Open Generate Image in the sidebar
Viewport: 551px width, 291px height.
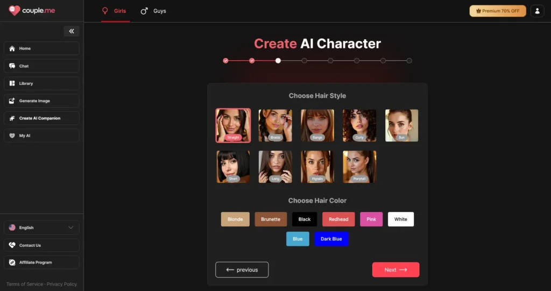point(41,101)
